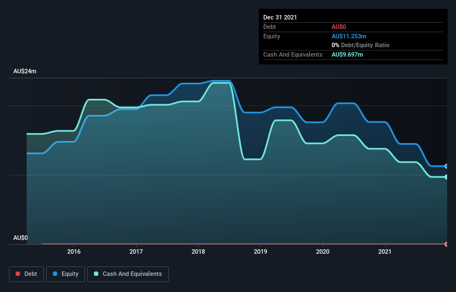Viewport: 456px width, 292px height.
Task: Click the 2018 axis label
Action: (198, 251)
